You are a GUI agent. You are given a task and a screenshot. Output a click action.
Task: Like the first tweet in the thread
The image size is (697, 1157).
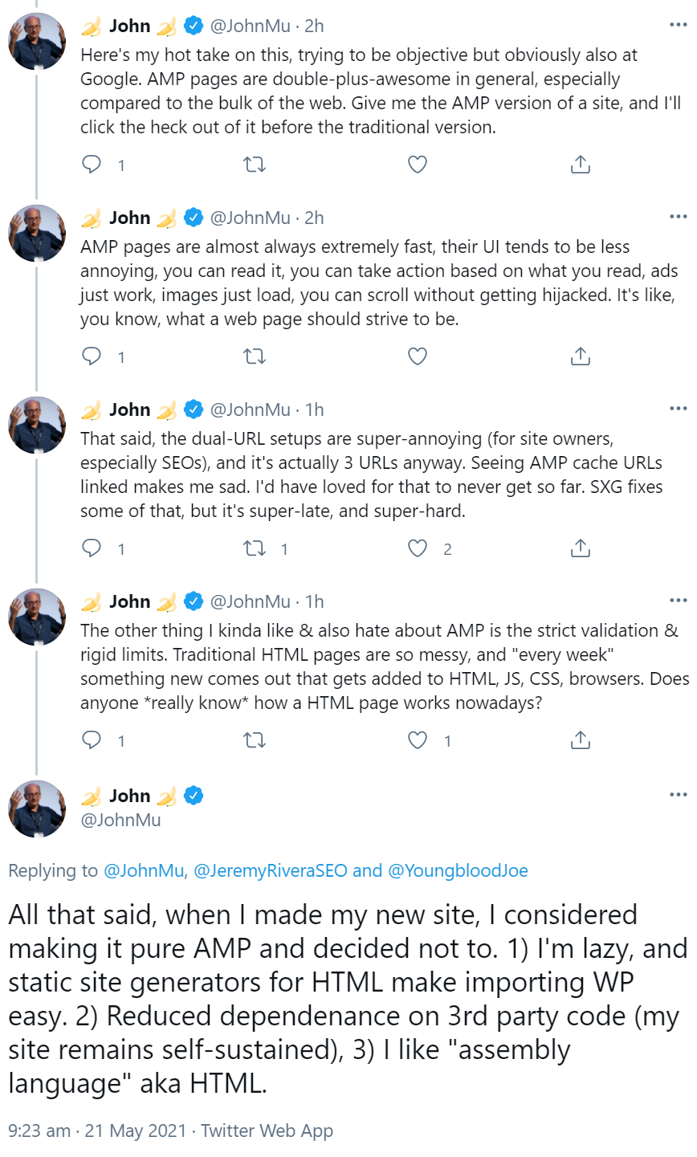coord(417,164)
